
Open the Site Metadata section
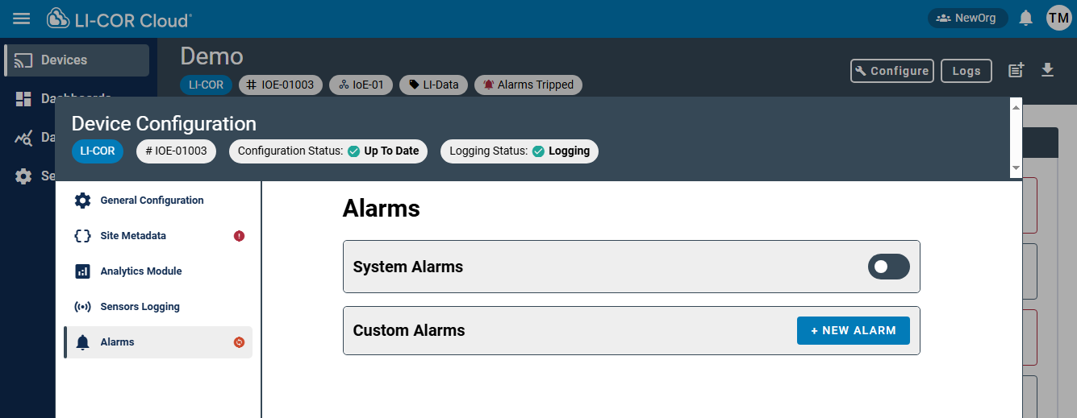(x=158, y=236)
